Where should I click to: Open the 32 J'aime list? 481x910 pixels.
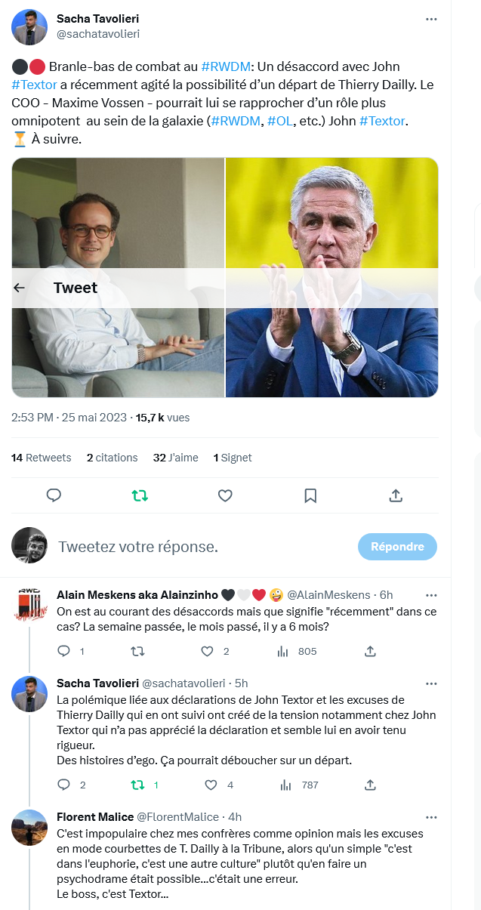click(x=175, y=458)
